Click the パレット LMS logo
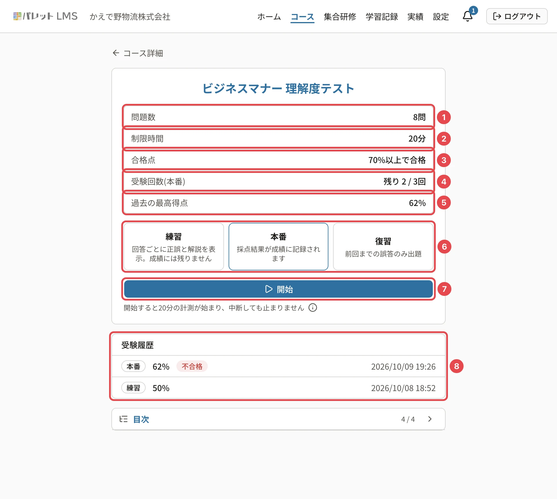The image size is (557, 499). 45,16
